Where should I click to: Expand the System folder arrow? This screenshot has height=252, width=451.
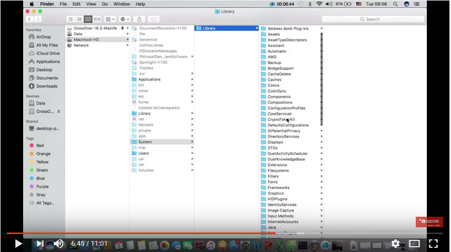tap(192, 142)
